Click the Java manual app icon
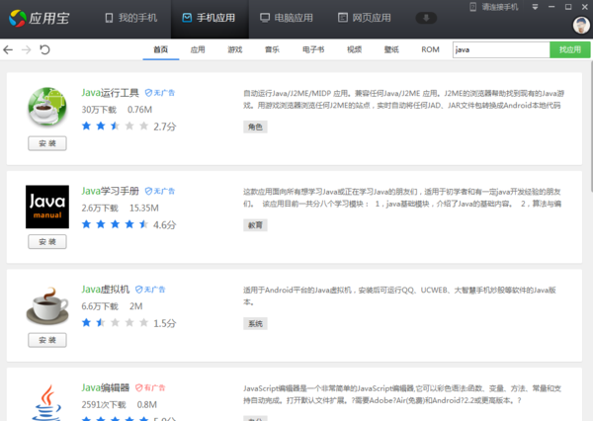Viewport: 593px width, 421px height. (x=47, y=207)
